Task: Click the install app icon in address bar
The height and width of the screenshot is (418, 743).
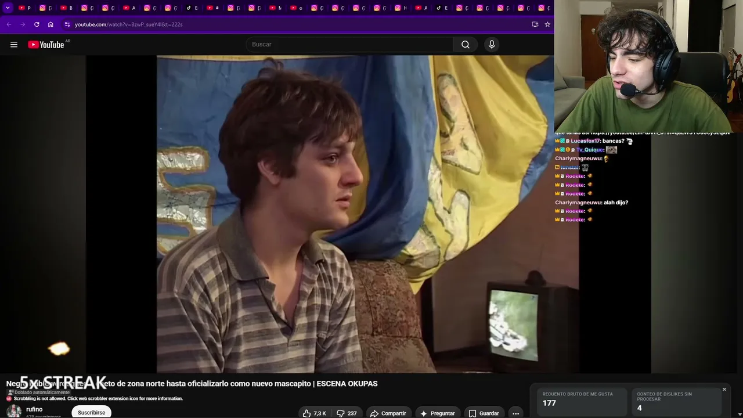Action: pyautogui.click(x=535, y=24)
